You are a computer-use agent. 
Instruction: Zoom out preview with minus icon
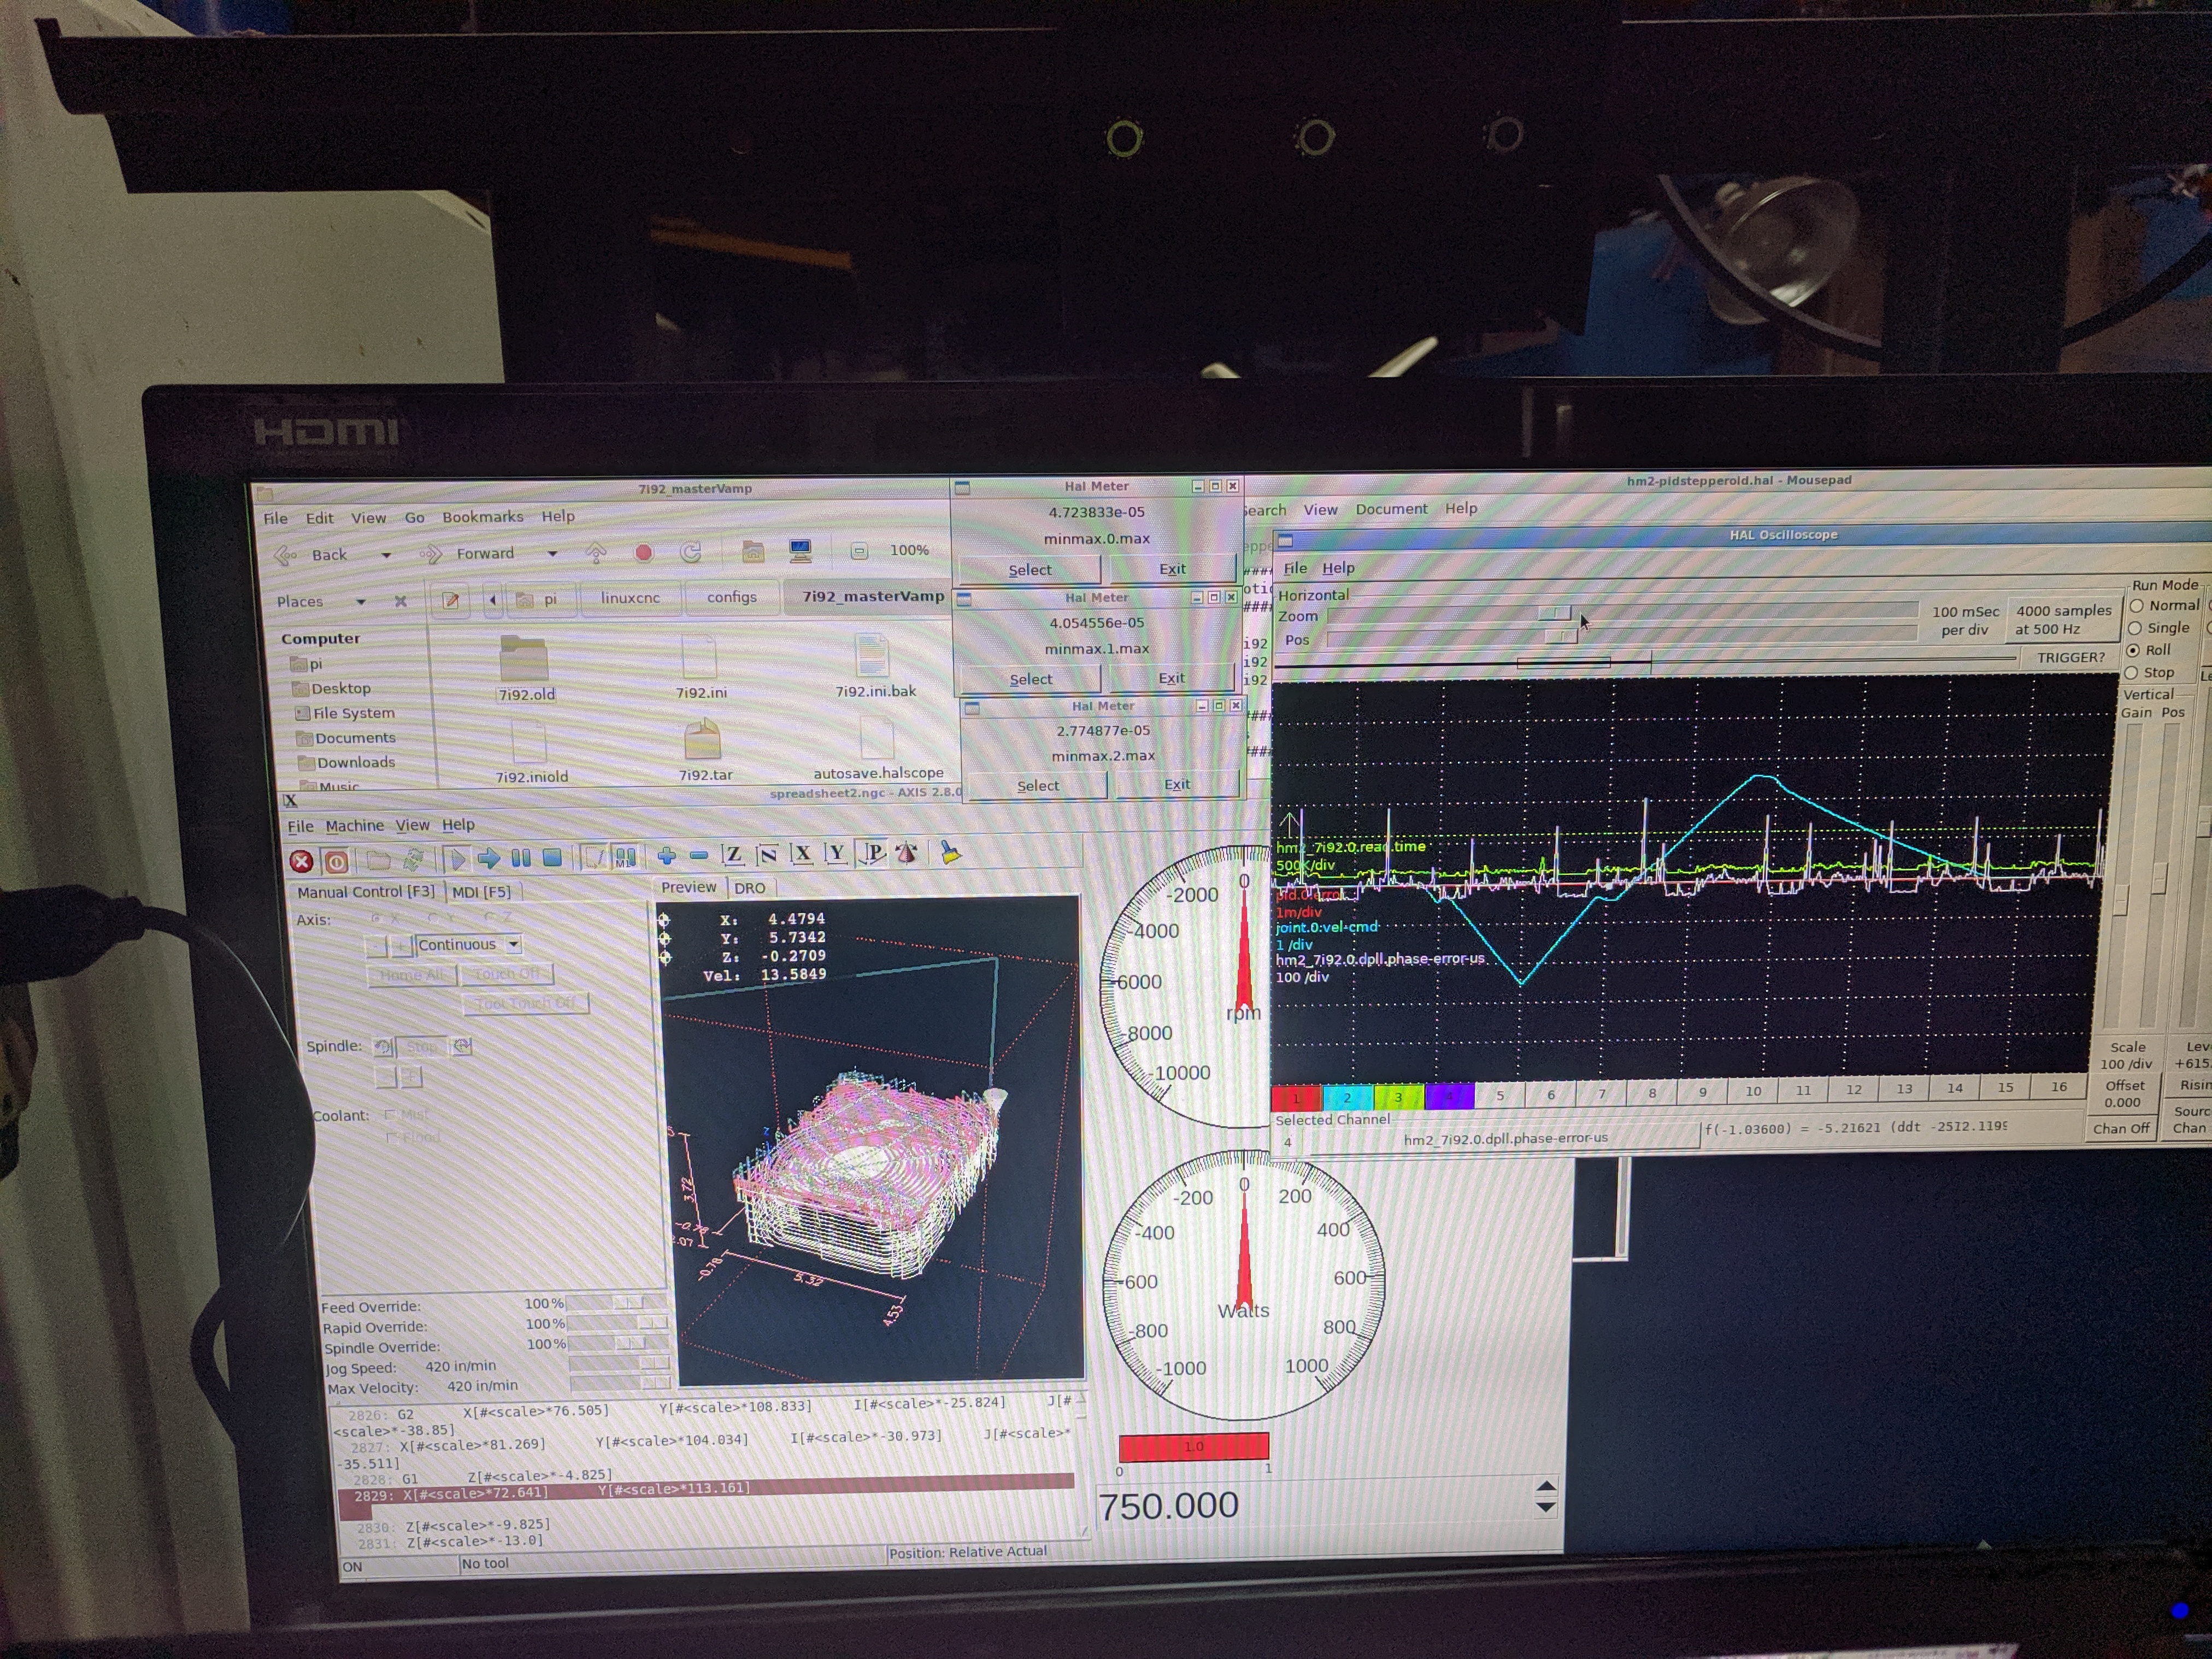[x=698, y=855]
